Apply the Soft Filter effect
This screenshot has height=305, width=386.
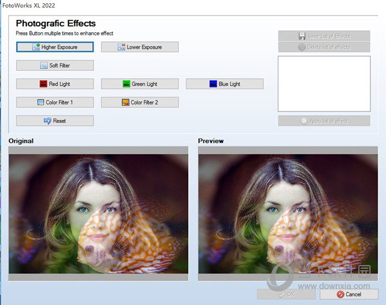coord(55,65)
